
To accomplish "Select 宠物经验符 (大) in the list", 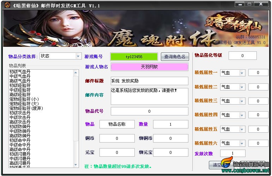I will 24,104.
